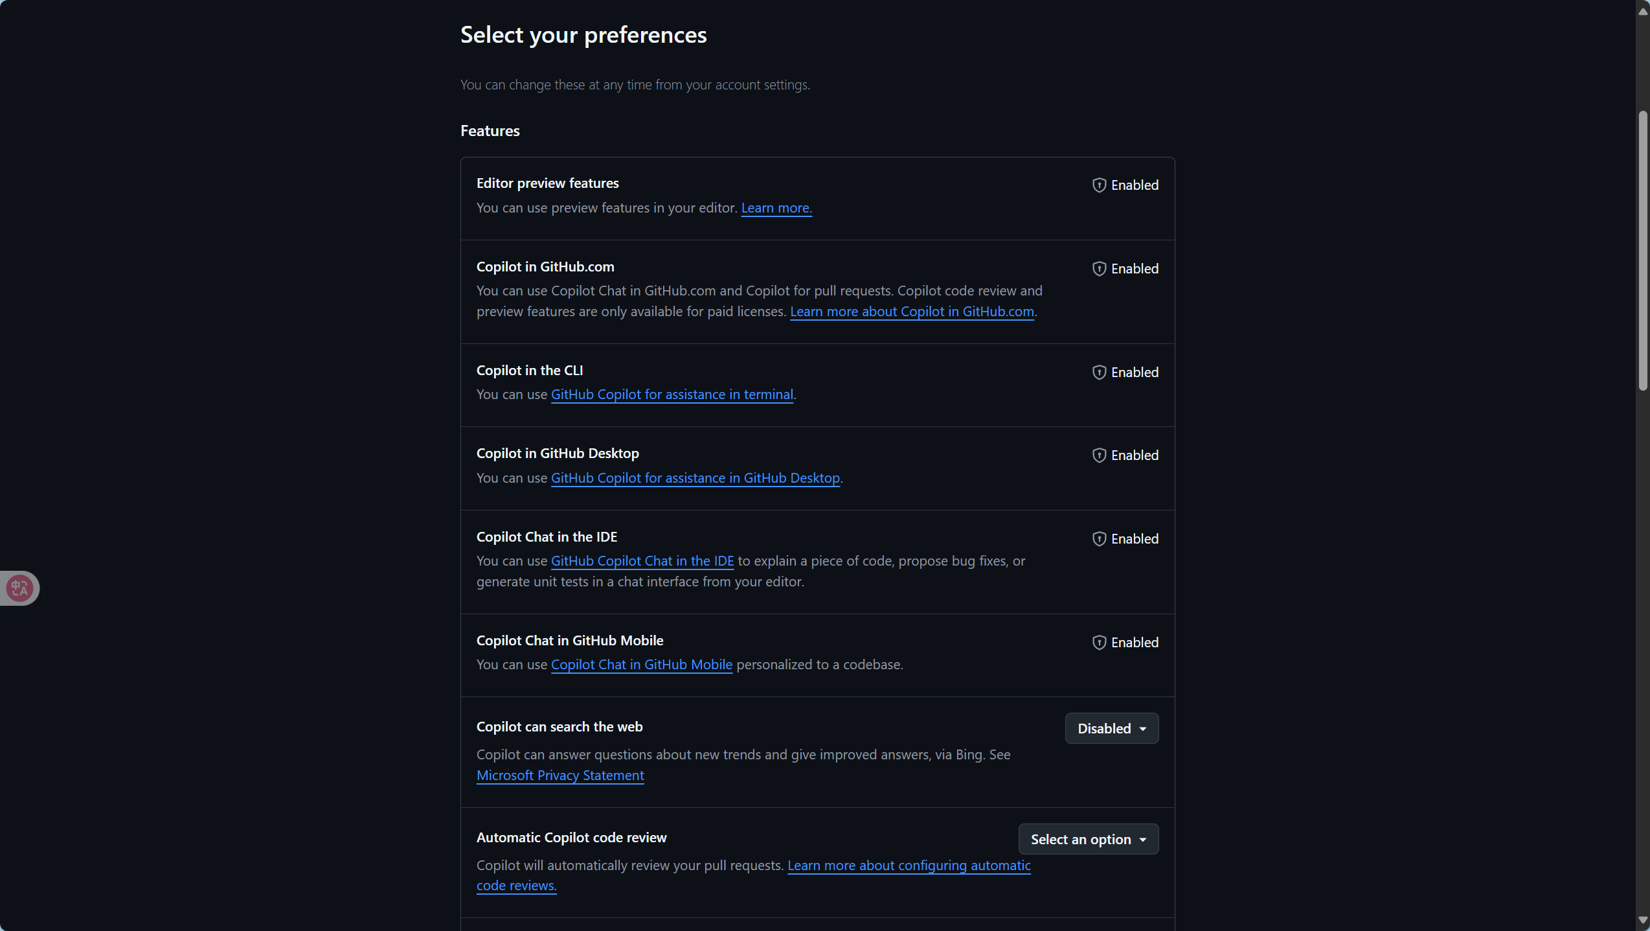1650x931 pixels.
Task: Open the Select an option dropdown for code review
Action: click(1088, 839)
